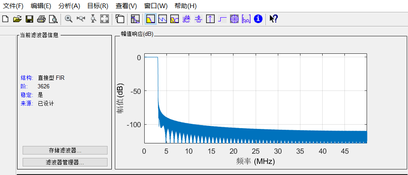Open the 查看(V) menu
Image resolution: width=408 pixels, height=175 pixels.
126,6
